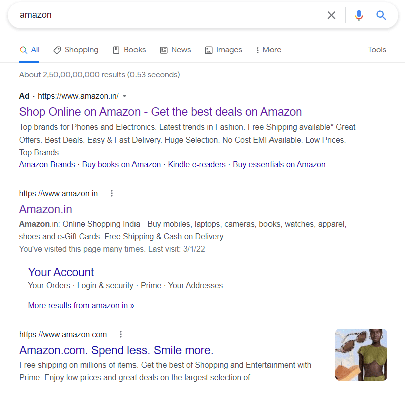Screen dimensions: 405x393
Task: Switch to the Shopping tab
Action: pyautogui.click(x=76, y=50)
